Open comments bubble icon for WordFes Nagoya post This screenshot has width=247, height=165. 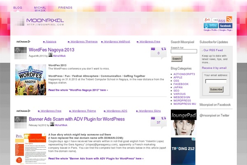[153, 49]
